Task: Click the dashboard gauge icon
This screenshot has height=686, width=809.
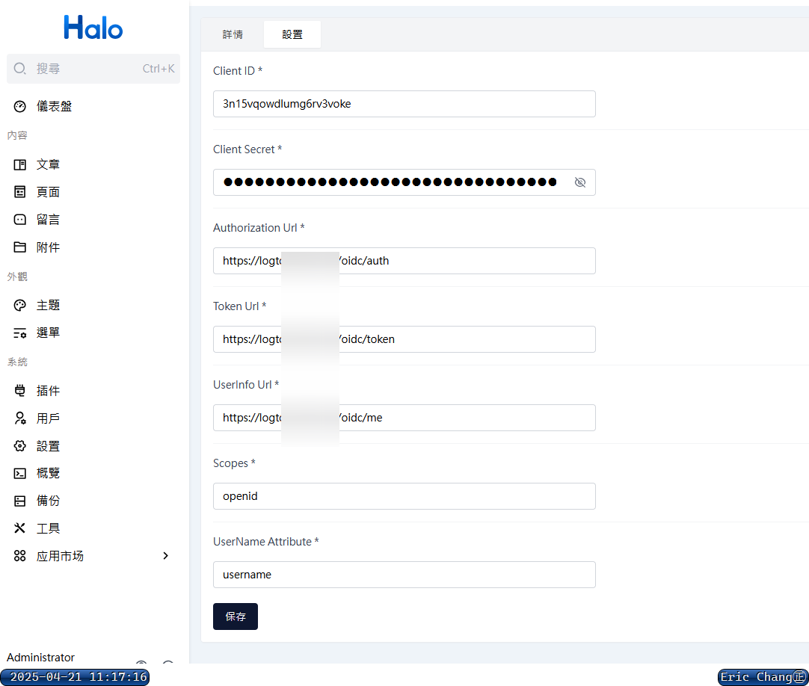Action: tap(20, 107)
